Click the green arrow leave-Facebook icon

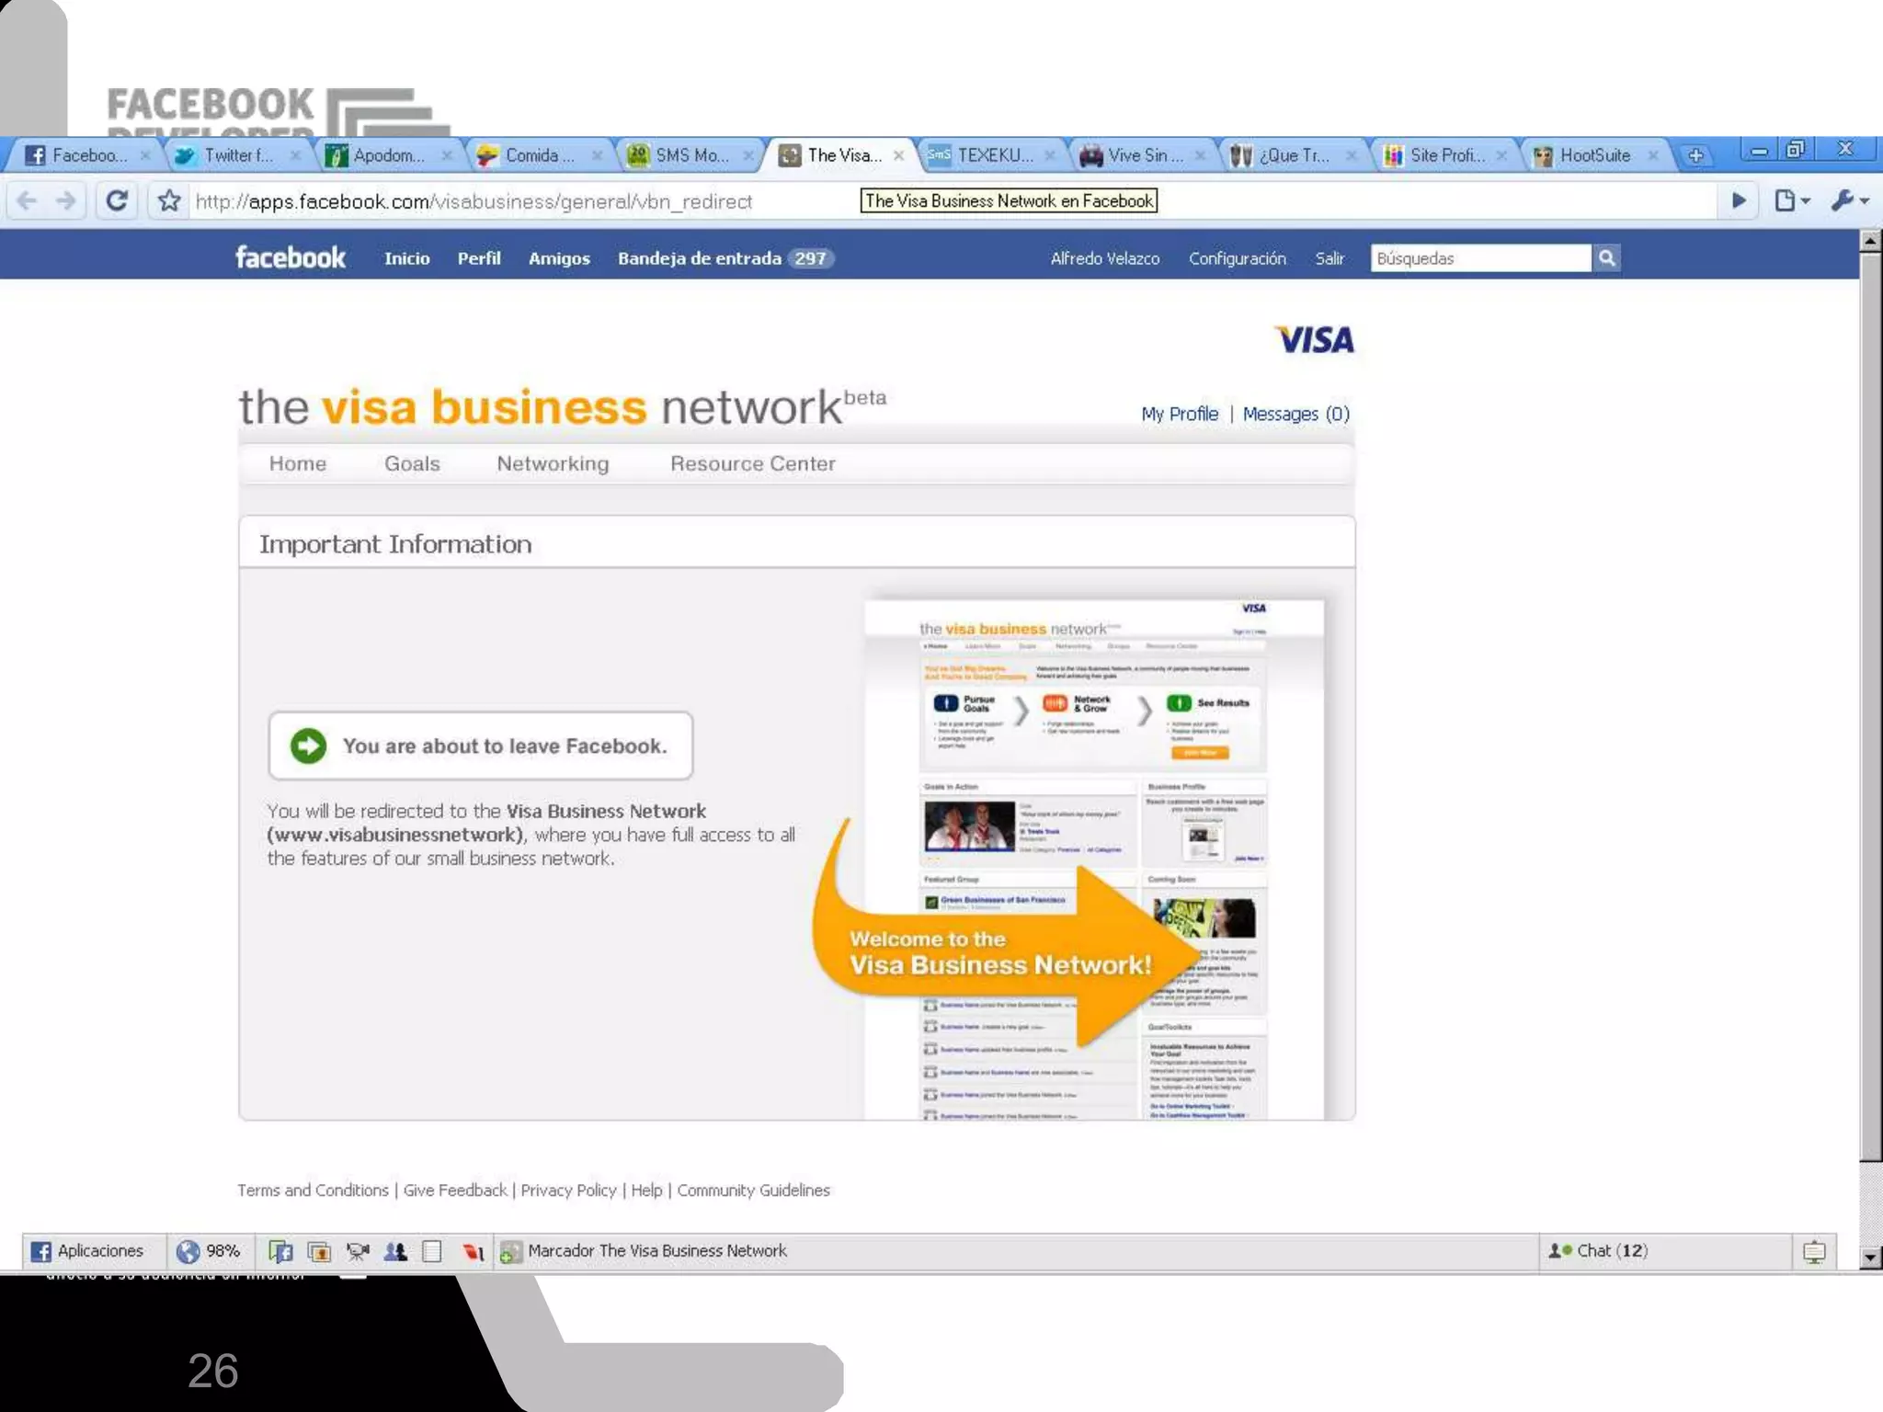coord(308,746)
